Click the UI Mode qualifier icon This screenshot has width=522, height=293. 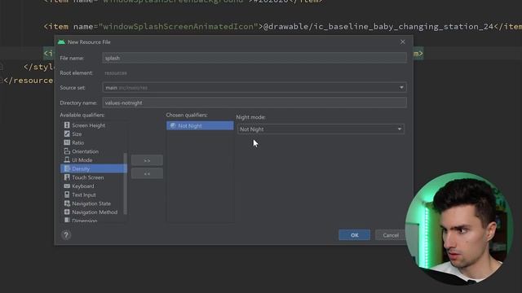(67, 160)
